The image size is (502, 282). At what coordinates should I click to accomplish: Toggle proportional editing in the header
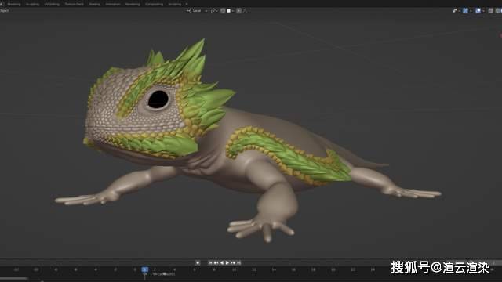click(x=238, y=10)
